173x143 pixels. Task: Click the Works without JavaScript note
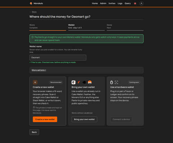coord(82,113)
